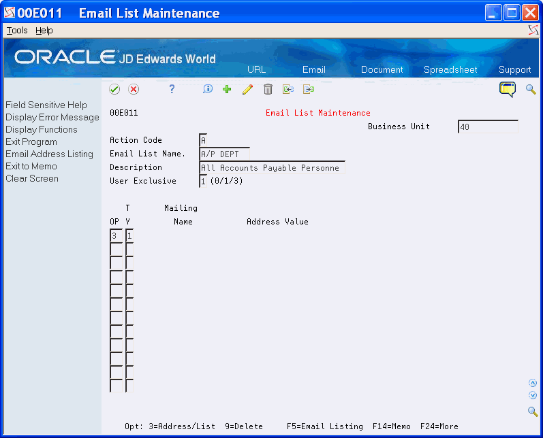Maximize the Email List Maintenance window

(x=512, y=13)
